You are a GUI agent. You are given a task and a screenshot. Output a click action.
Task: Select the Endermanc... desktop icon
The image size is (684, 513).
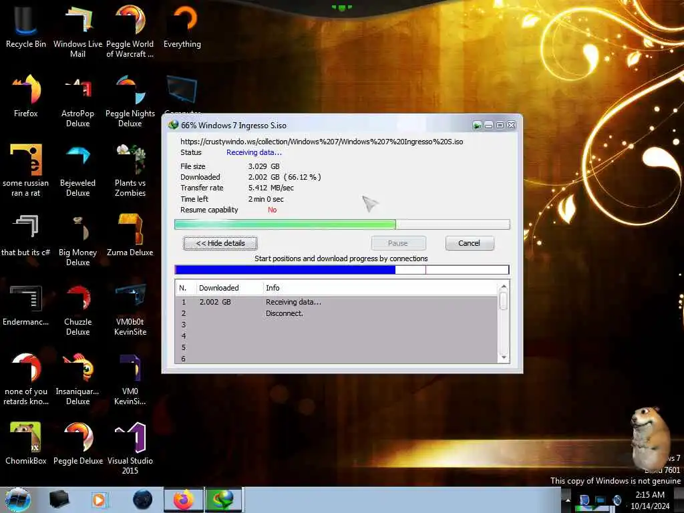[x=26, y=305]
